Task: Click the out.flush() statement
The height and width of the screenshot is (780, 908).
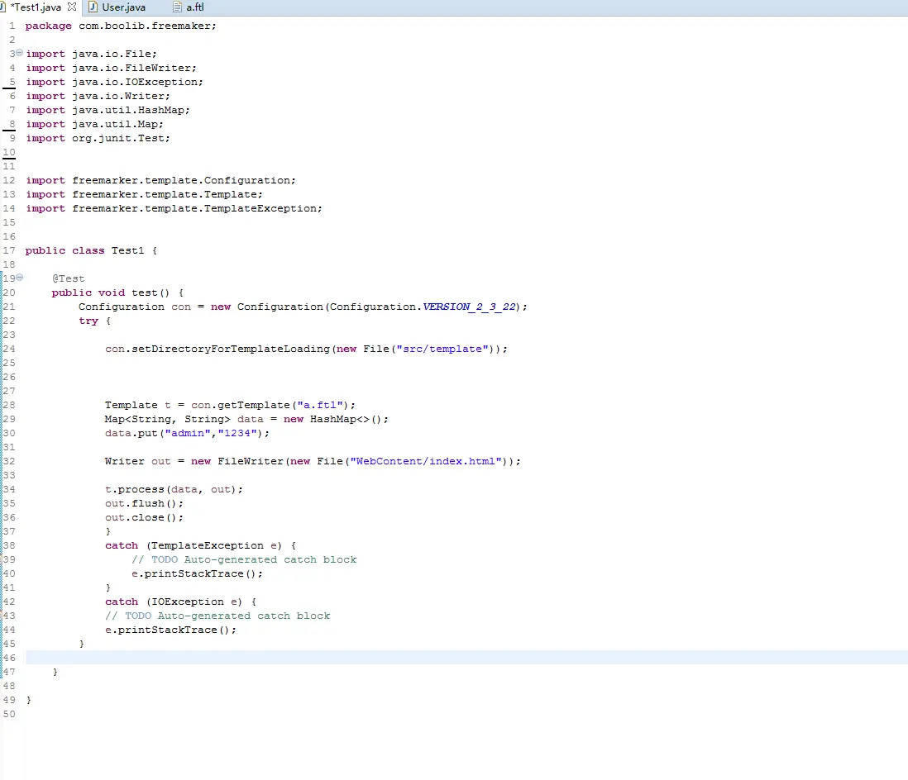Action: point(144,503)
